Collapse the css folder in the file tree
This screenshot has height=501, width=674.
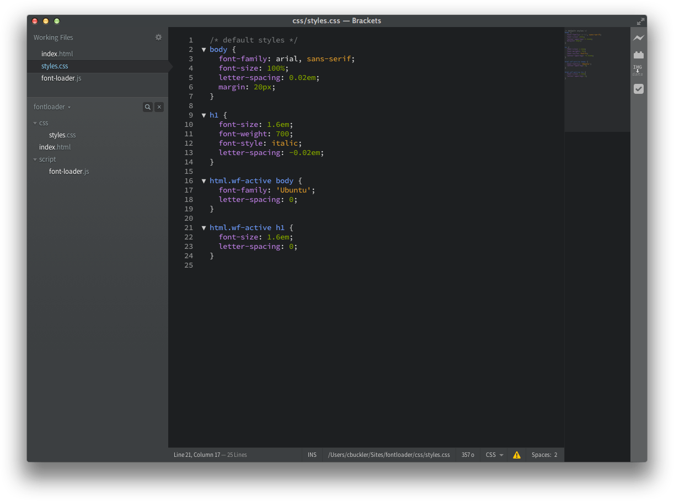[x=35, y=122]
